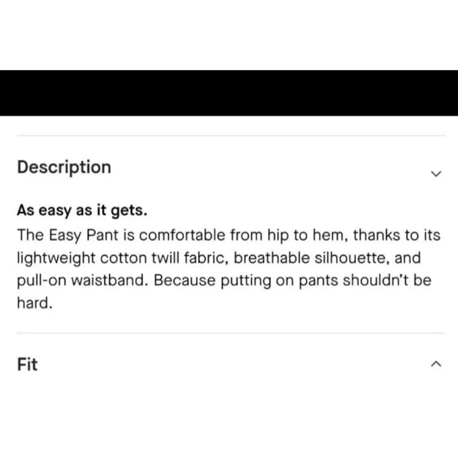The width and height of the screenshot is (458, 458).
Task: Collapse the Description section using its chevron
Action: [x=436, y=174]
